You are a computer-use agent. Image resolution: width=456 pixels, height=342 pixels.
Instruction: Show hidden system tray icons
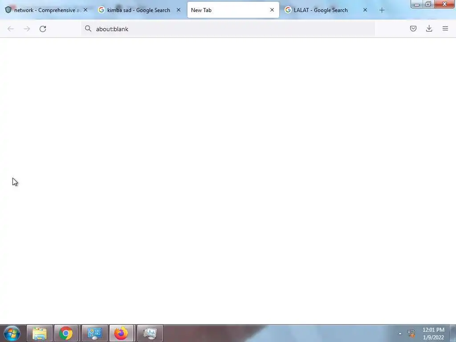(400, 334)
